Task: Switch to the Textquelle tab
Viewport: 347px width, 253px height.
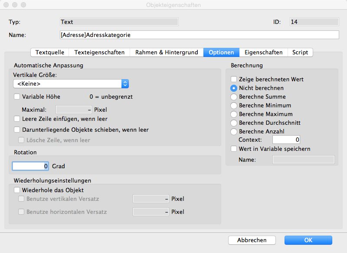Action: (50, 52)
